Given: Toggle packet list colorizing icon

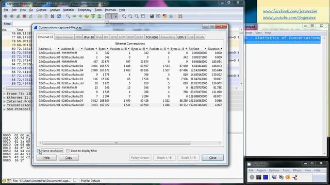Looking at the screenshot, I should [x=108, y=16].
